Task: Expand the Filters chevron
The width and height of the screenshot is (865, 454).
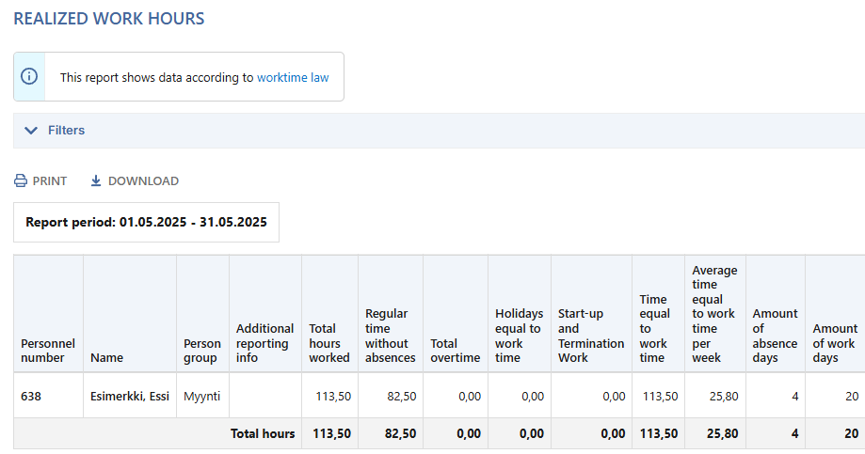Action: click(x=31, y=130)
